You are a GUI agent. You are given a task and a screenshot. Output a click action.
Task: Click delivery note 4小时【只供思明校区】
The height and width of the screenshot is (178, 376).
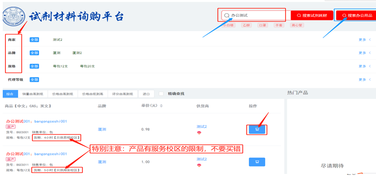[x=57, y=138]
